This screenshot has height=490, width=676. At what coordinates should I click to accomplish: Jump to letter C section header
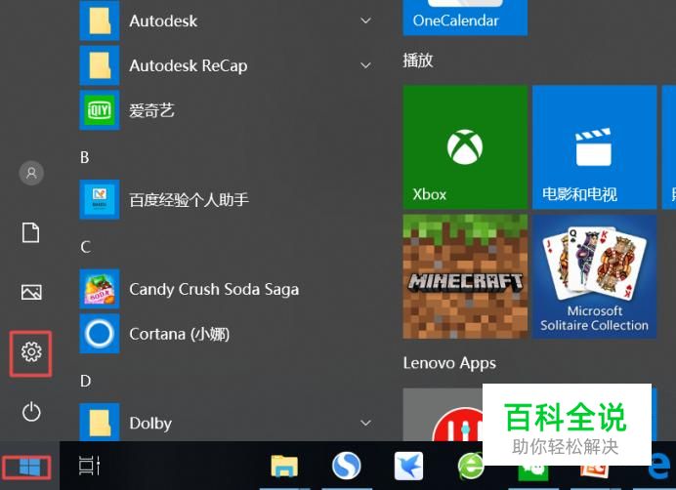(85, 247)
